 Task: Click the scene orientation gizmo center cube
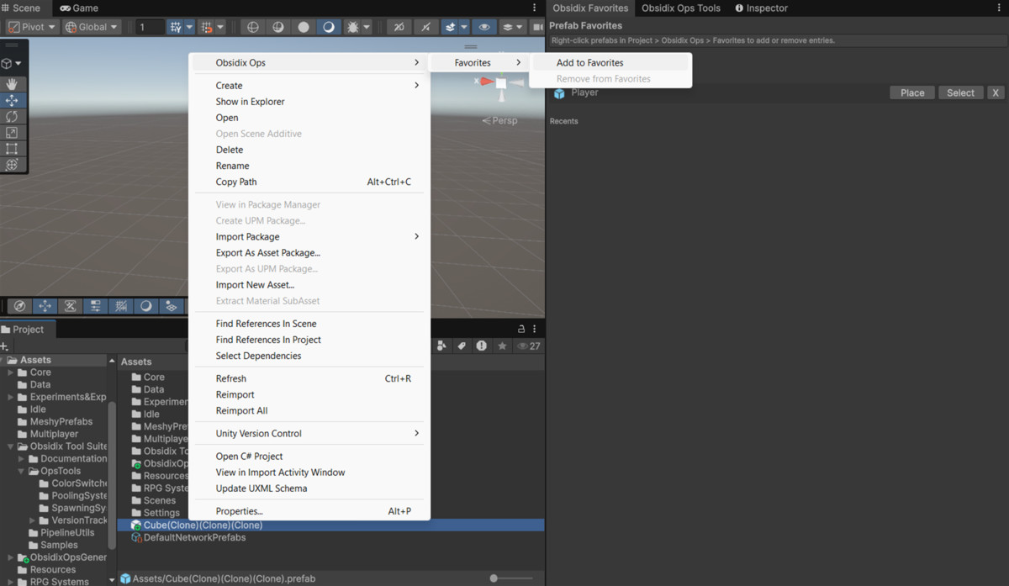(501, 82)
